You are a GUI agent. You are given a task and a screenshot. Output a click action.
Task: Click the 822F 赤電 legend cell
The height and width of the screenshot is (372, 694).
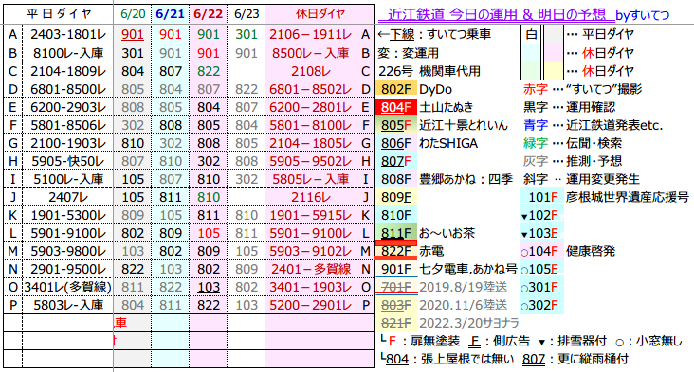pos(396,252)
